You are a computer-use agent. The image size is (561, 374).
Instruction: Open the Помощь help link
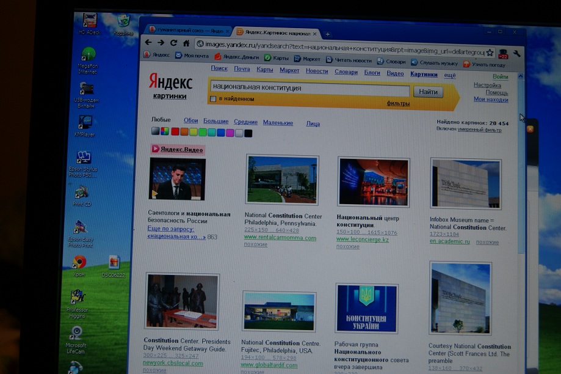pyautogui.click(x=497, y=92)
